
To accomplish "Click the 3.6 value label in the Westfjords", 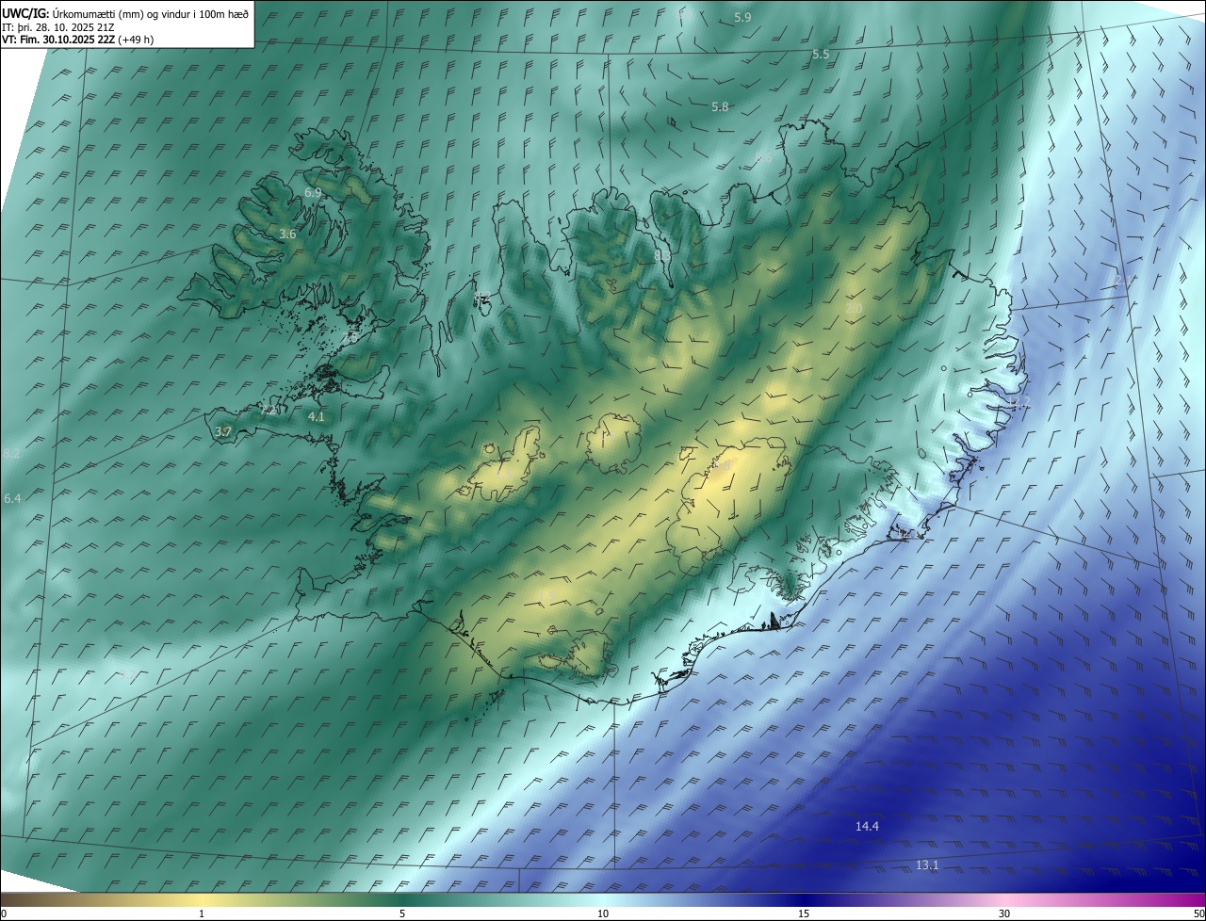I will coord(288,234).
